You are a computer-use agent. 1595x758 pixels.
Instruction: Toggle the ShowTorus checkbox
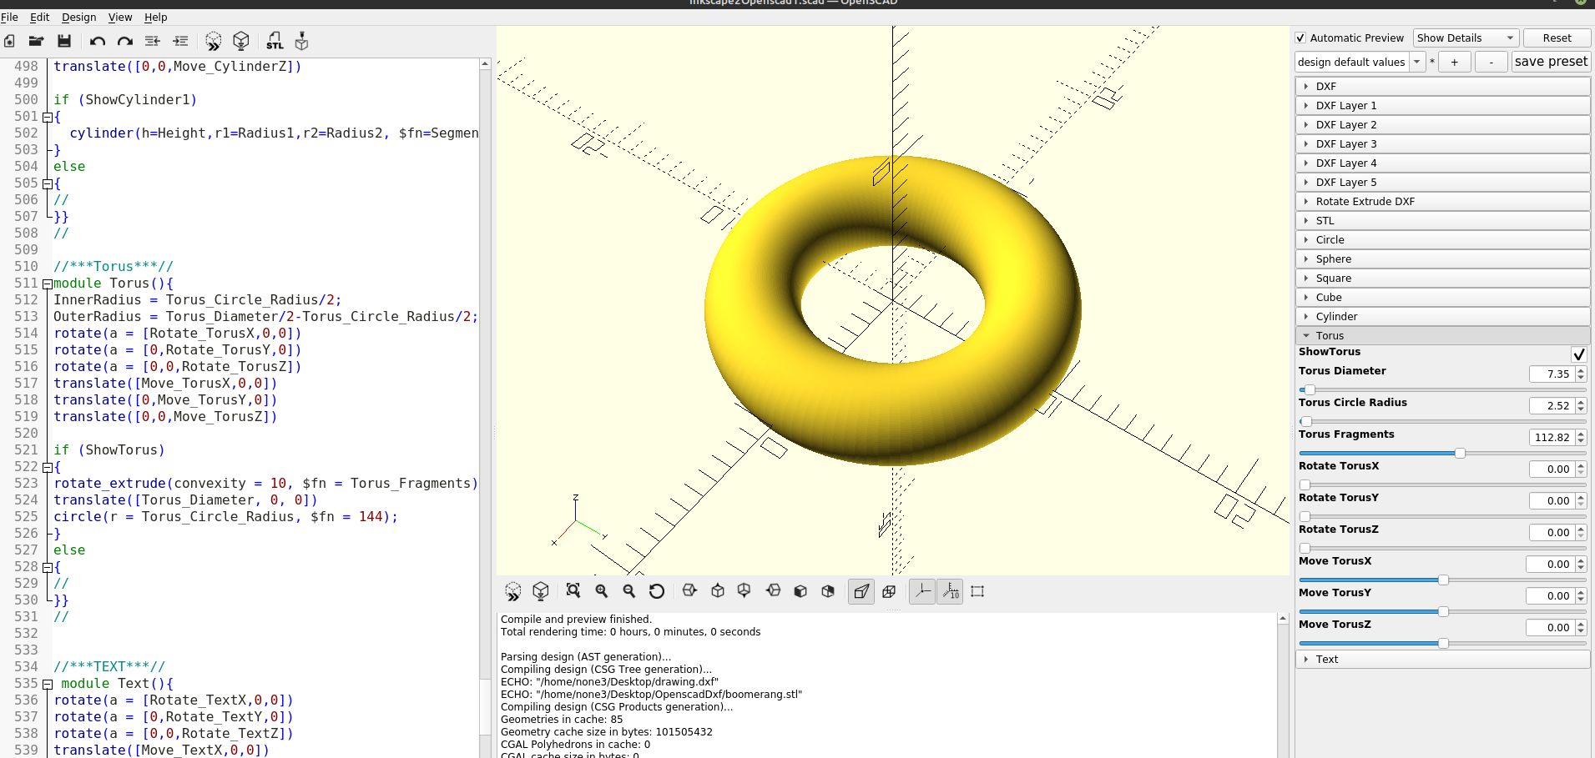coord(1578,354)
